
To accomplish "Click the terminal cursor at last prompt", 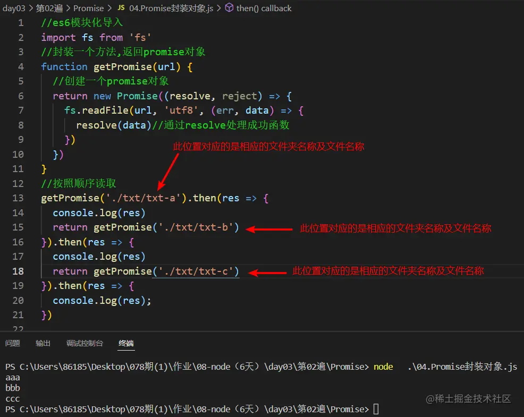I will click(x=376, y=409).
